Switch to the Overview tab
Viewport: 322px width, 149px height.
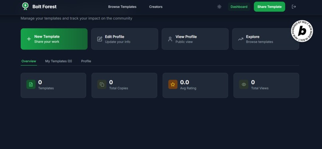[29, 61]
